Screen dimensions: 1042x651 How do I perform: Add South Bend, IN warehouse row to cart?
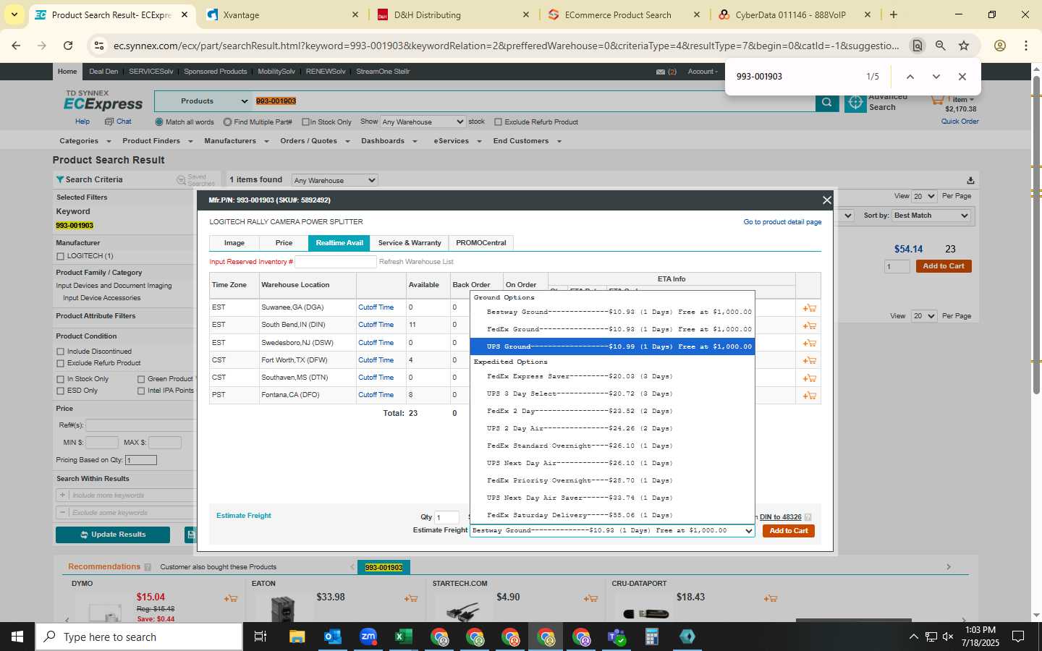coord(809,325)
